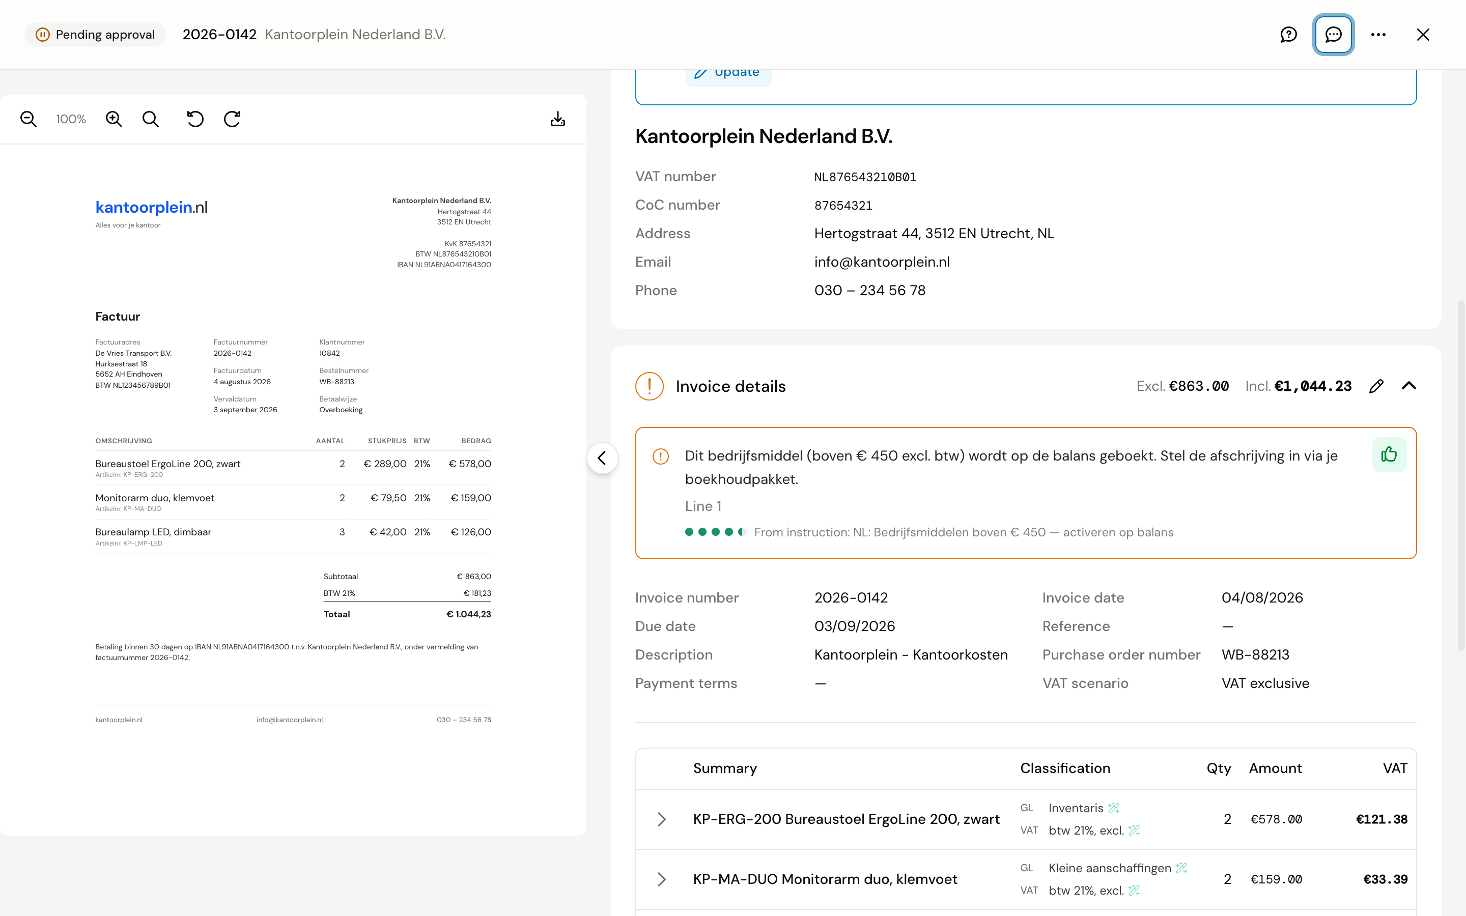Viewport: 1466px width, 916px height.
Task: Close the invoice 2026-0142 view
Action: (1423, 35)
